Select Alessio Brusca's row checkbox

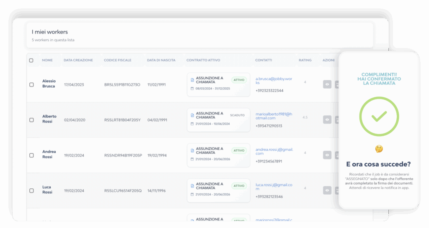(x=31, y=84)
